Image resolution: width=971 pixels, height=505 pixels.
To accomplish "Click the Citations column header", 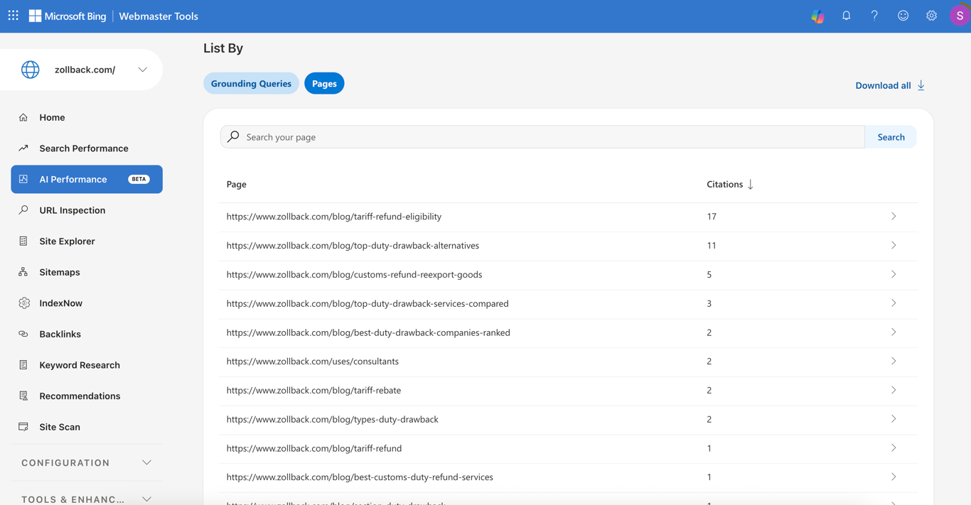I will tap(724, 184).
